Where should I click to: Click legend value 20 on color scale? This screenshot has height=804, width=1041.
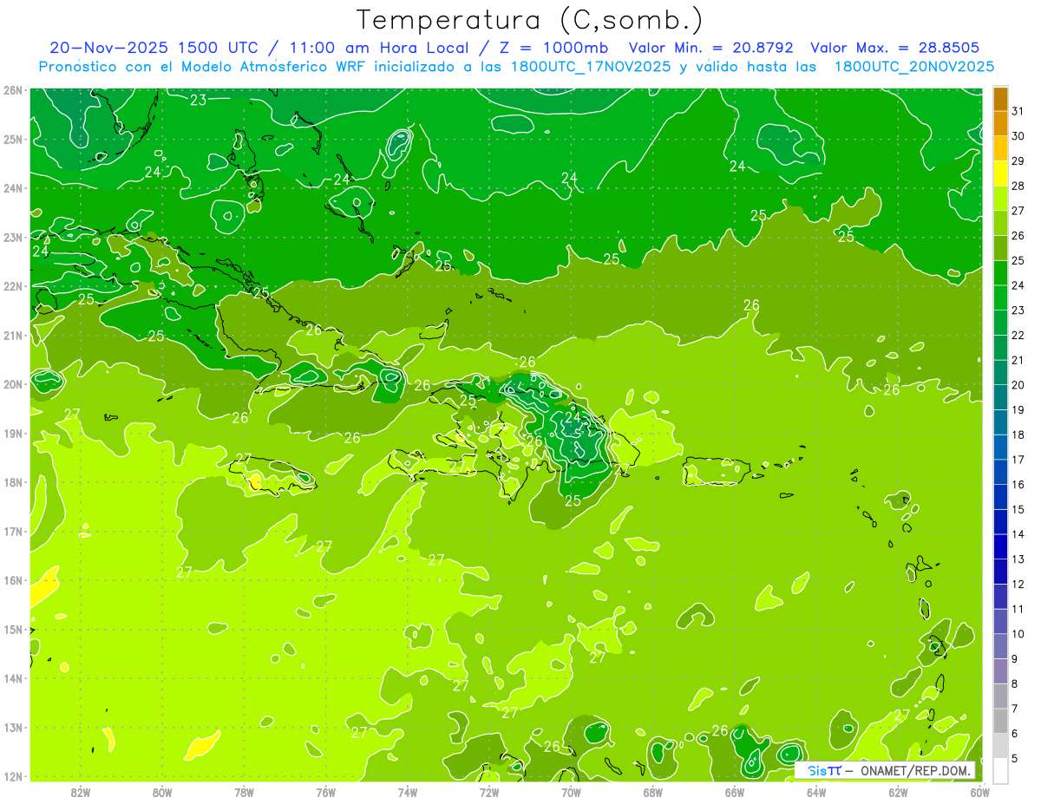(x=1018, y=384)
